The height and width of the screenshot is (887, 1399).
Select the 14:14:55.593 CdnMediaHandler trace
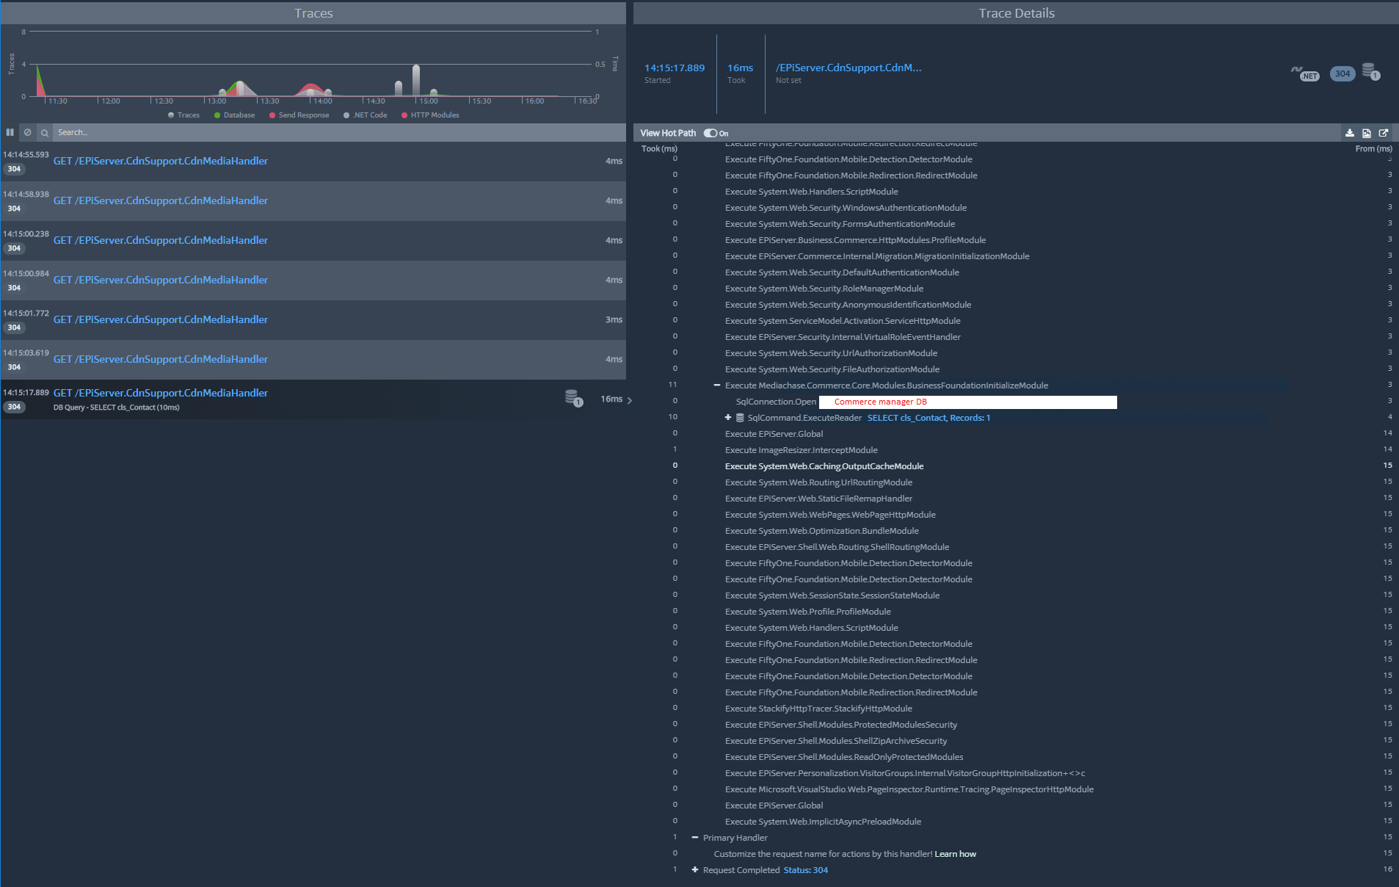(x=313, y=162)
